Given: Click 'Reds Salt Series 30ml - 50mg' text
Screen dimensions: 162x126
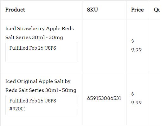Looking at the screenshot, I should click(41, 90).
